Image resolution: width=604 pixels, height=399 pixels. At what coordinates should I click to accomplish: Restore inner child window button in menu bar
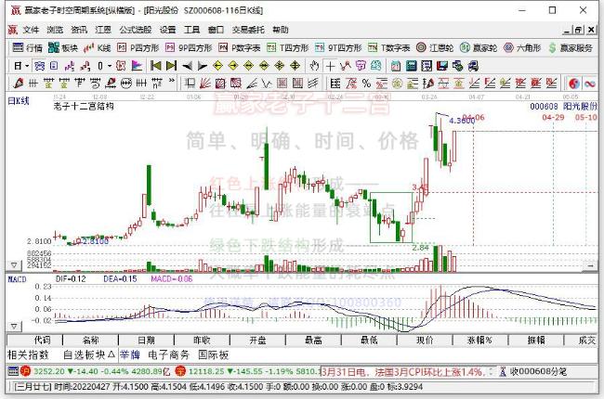pos(579,30)
